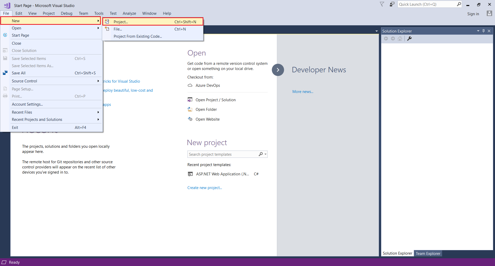Click the New File icon in submenu
This screenshot has height=266, width=495.
(x=107, y=29)
